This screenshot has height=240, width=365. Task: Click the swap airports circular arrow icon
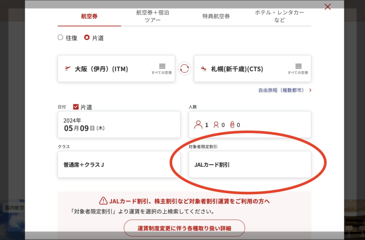click(184, 68)
